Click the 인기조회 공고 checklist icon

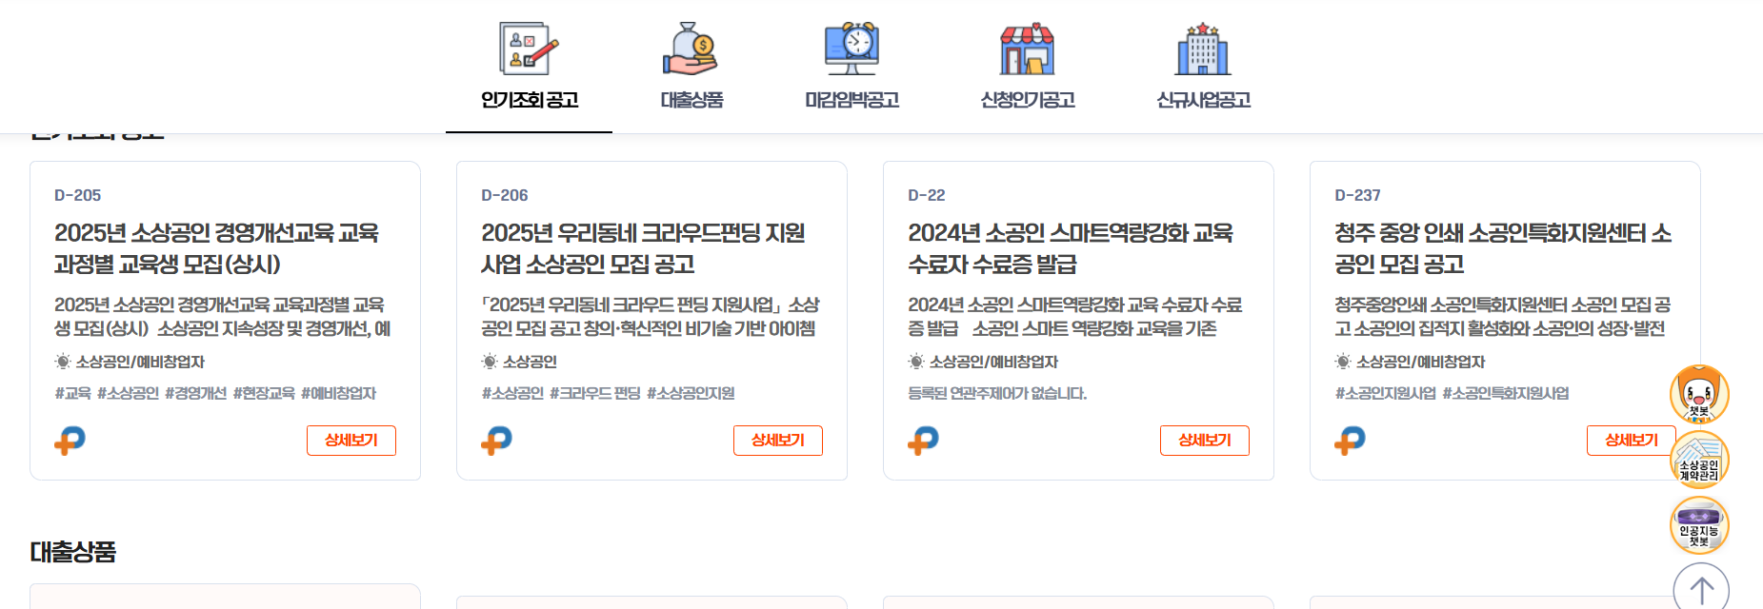(529, 49)
